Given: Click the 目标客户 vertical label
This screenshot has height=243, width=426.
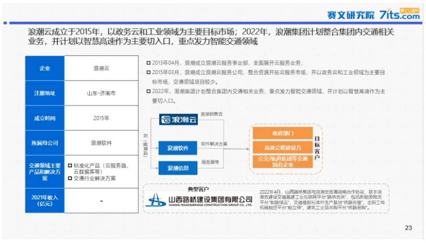Looking at the screenshot, I should [x=317, y=148].
